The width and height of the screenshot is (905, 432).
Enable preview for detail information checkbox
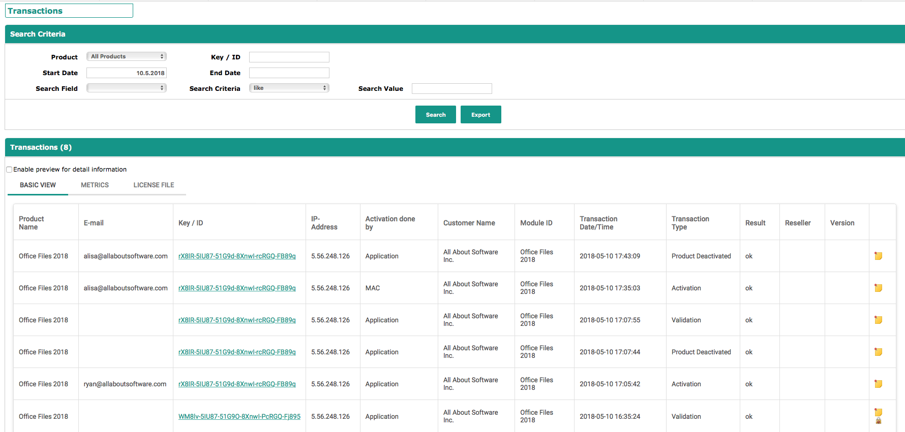(9, 170)
